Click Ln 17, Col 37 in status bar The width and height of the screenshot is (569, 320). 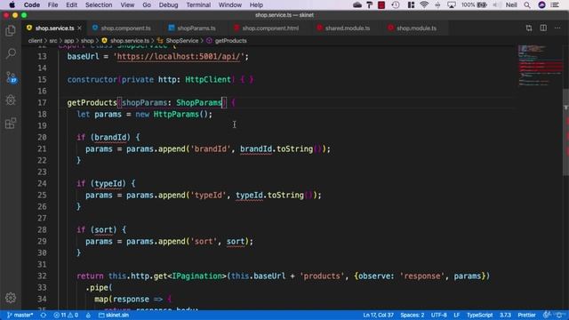pos(378,315)
